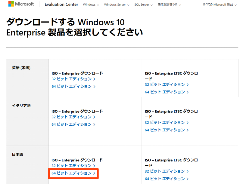Click Japanese ISO – Enterprise LTSC ダウンロード heading
Viewport: 246px width, 184px height.
coord(171,163)
